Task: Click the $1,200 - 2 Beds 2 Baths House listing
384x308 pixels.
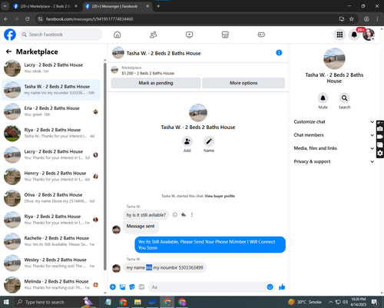Action: coord(147,73)
